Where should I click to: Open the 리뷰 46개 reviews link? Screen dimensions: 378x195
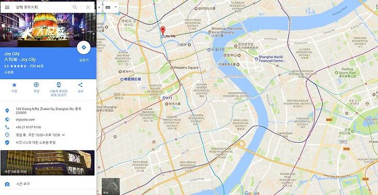37,66
